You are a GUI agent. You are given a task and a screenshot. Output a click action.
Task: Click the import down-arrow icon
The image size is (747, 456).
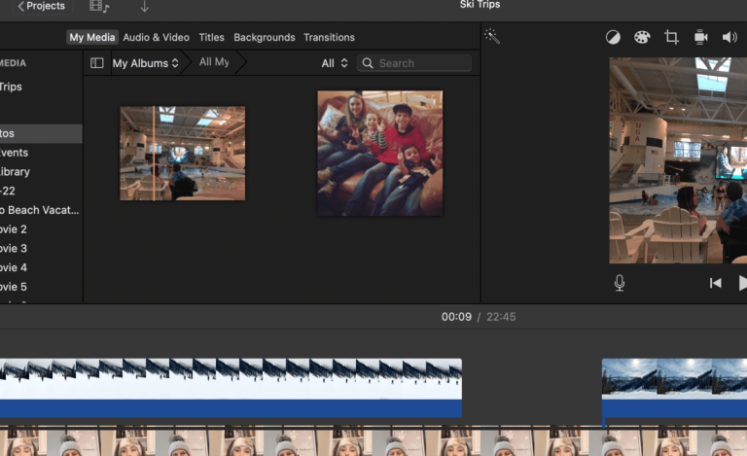pyautogui.click(x=145, y=7)
